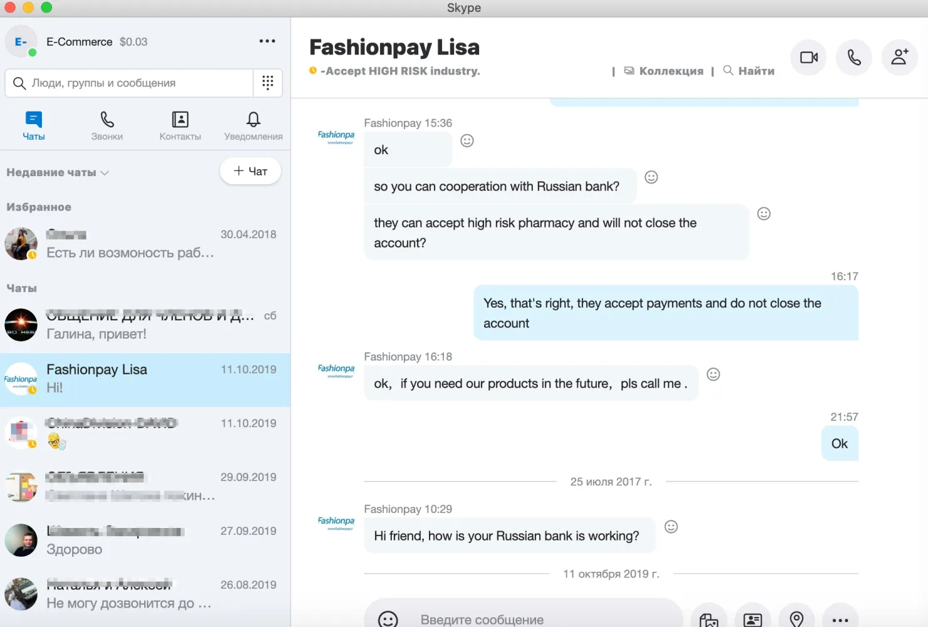Click the Fashionpay Lisa conversation title
Screen dimensions: 928x627
[x=394, y=48]
